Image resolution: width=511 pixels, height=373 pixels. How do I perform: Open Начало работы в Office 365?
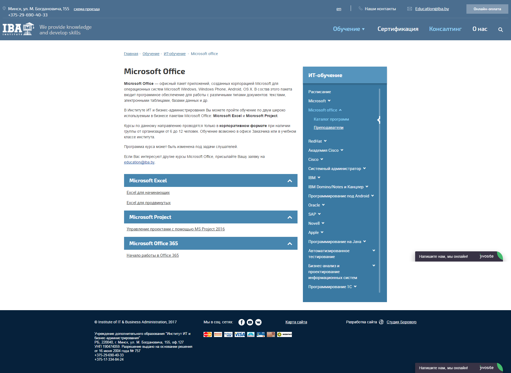153,255
